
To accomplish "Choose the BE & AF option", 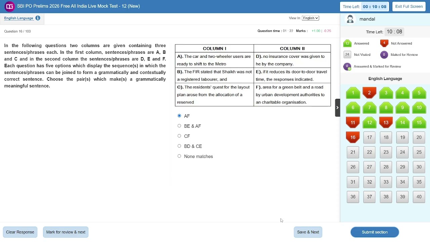I will [x=179, y=126].
